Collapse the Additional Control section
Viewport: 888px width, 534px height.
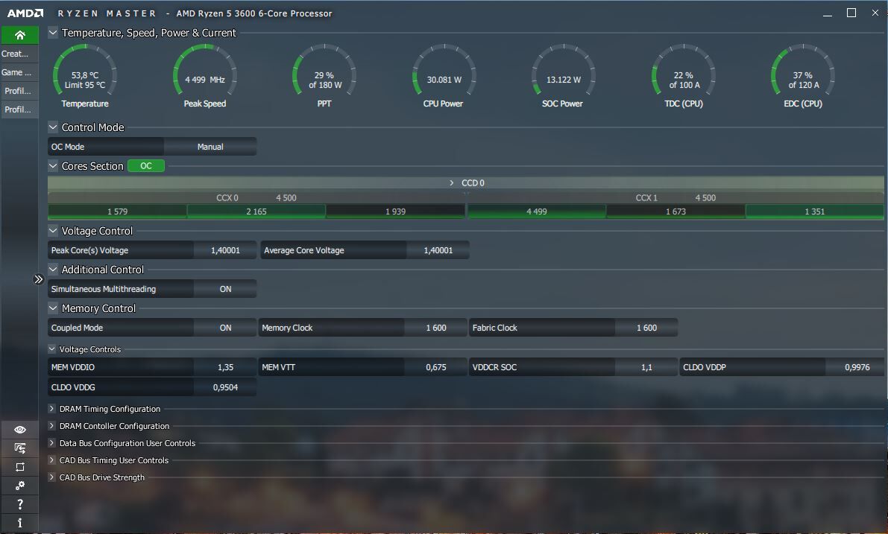[53, 270]
